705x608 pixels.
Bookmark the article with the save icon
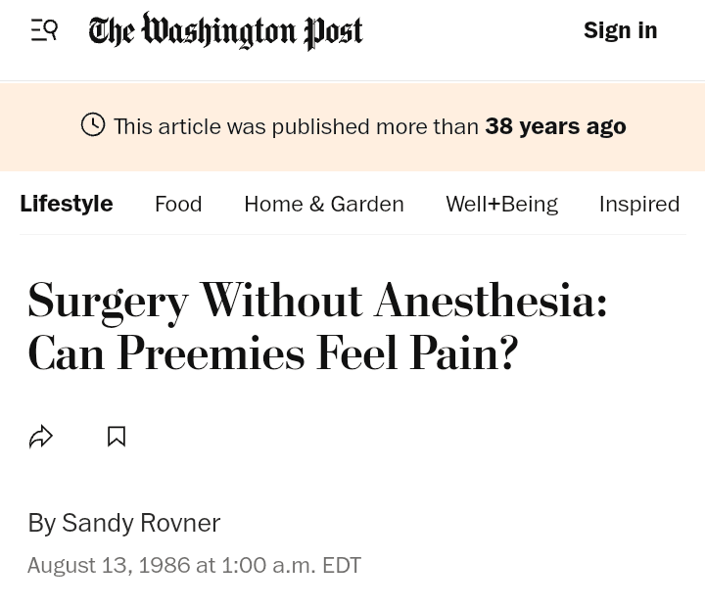(x=117, y=437)
